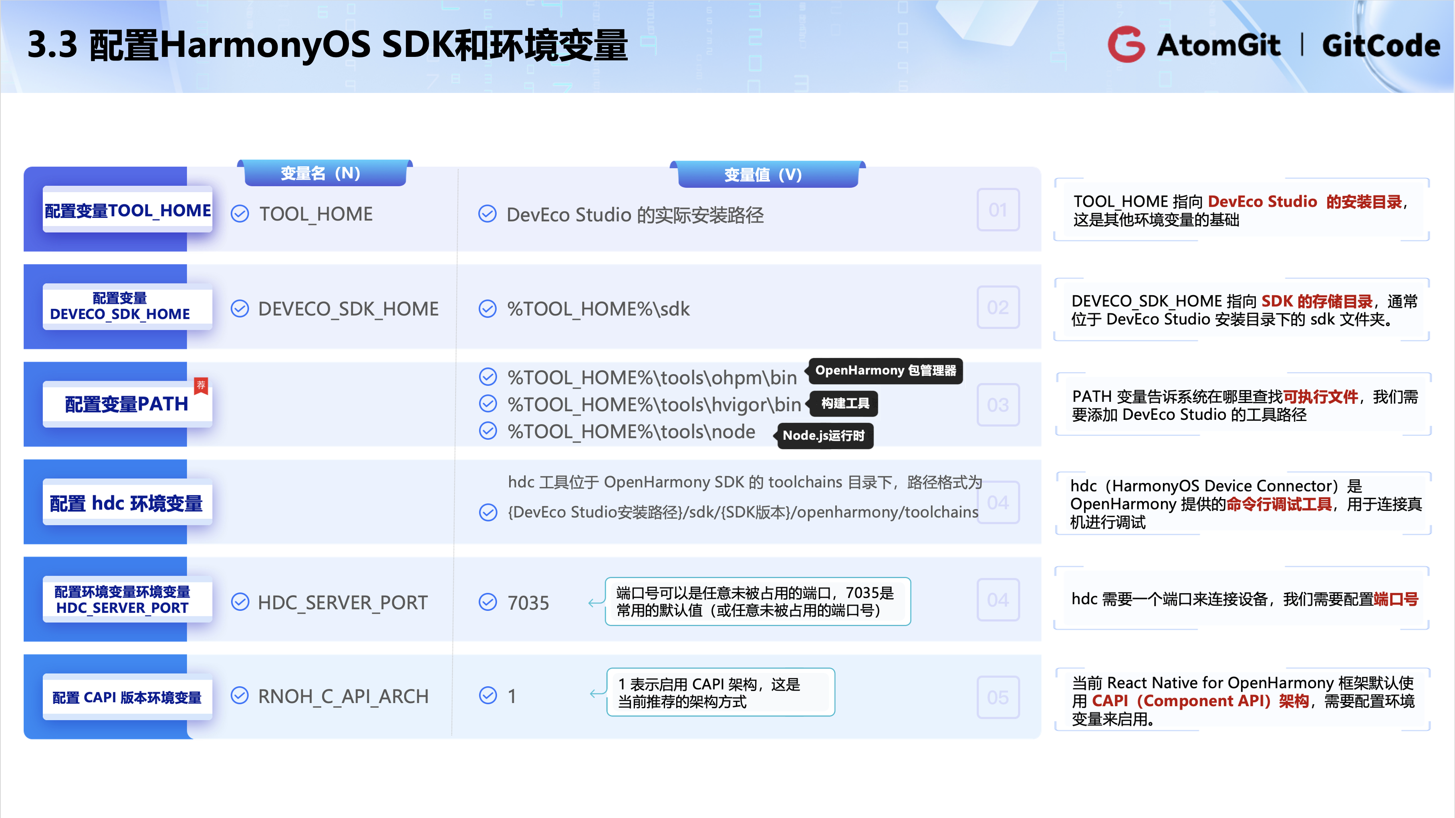Image resolution: width=1455 pixels, height=818 pixels.
Task: Click the 配置变量PATH label
Action: tap(128, 404)
